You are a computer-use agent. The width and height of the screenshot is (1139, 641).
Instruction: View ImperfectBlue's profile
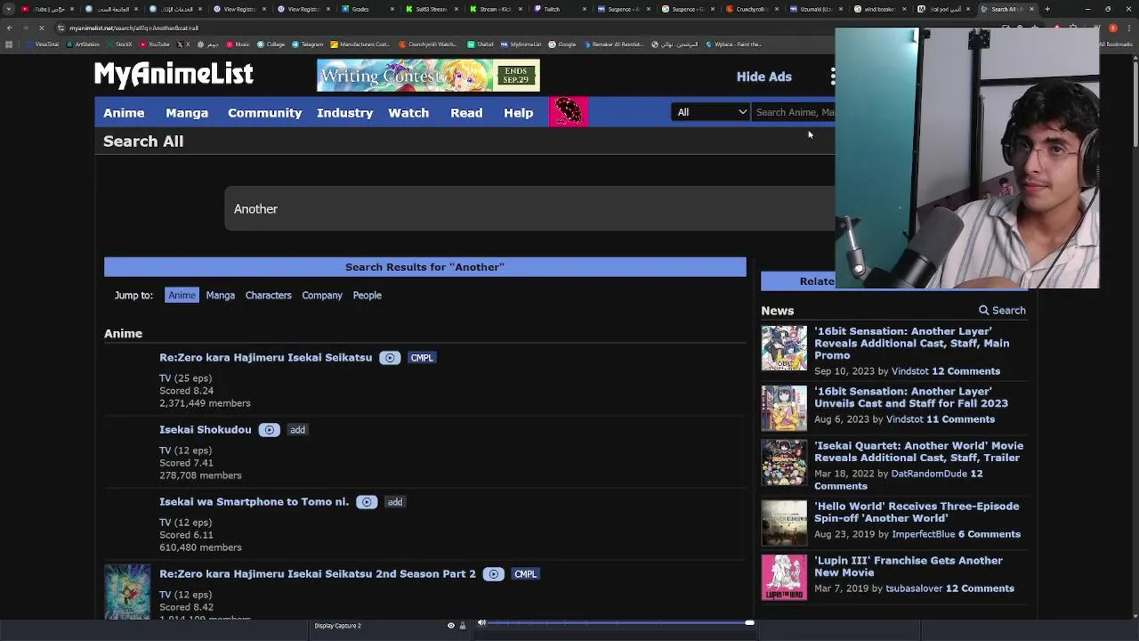tap(923, 534)
